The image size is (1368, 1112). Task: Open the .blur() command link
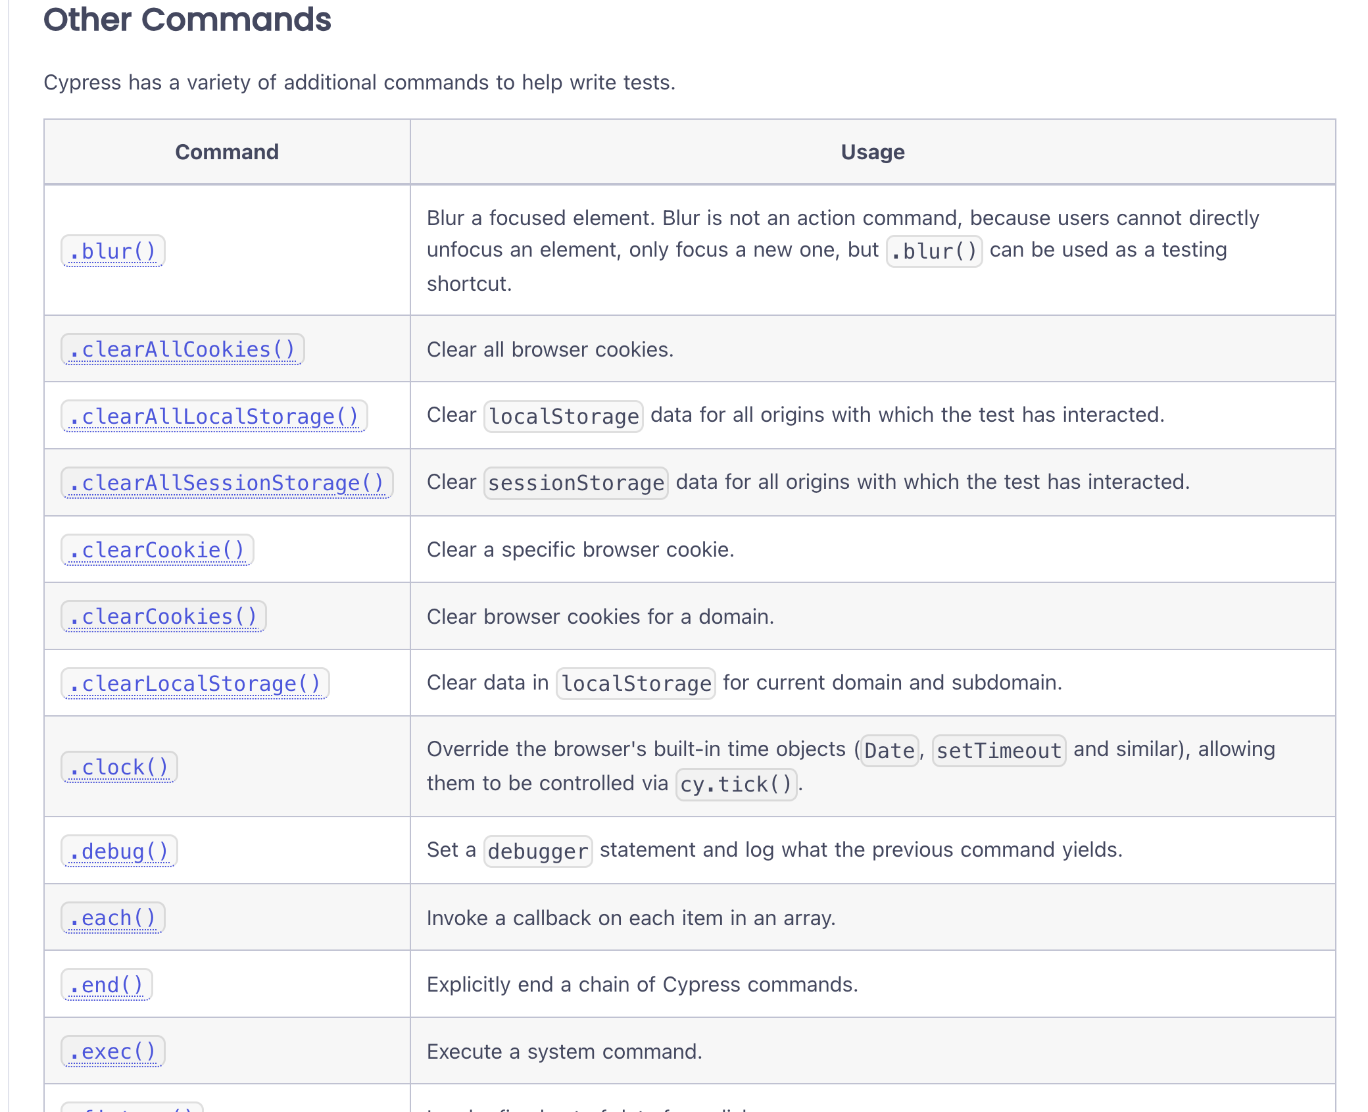pos(112,251)
